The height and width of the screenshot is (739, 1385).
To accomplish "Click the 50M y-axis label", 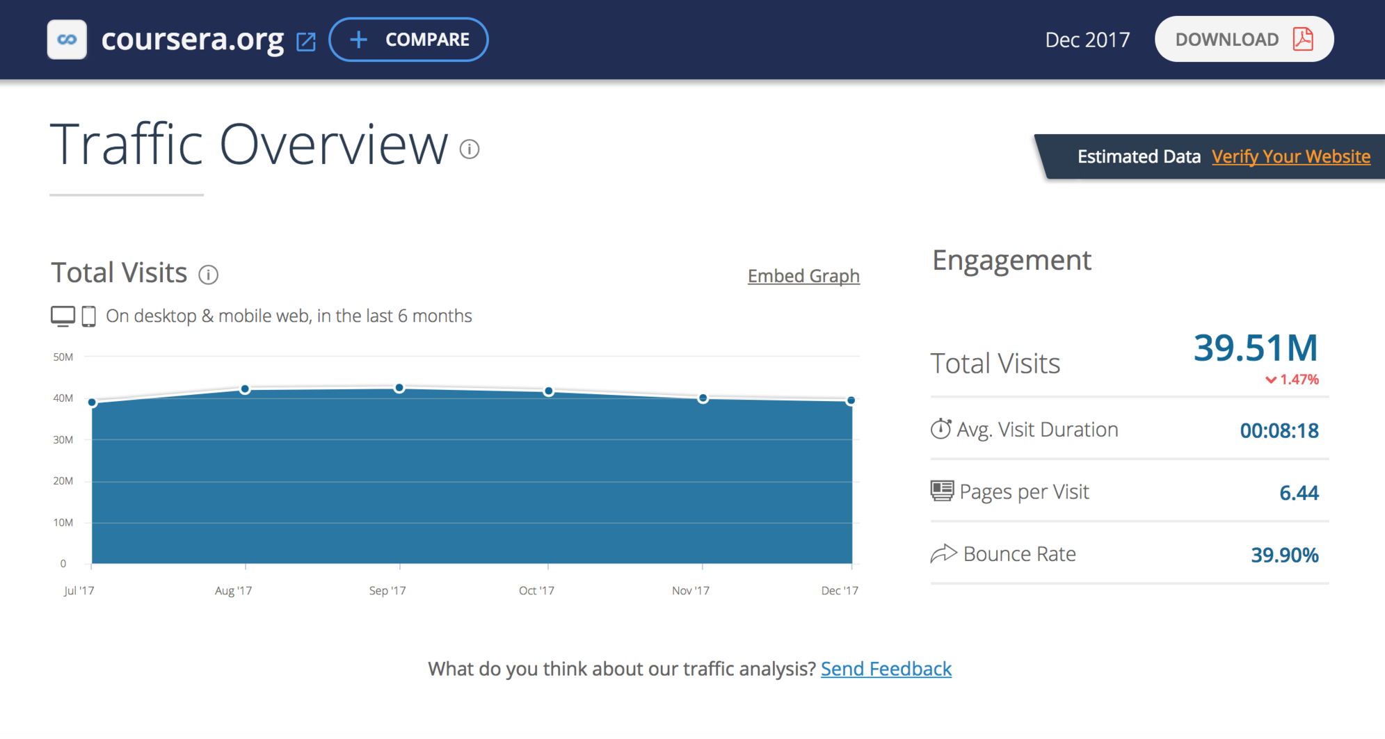I will click(x=63, y=357).
